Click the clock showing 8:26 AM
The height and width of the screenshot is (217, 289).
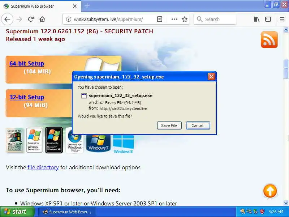[276, 212]
